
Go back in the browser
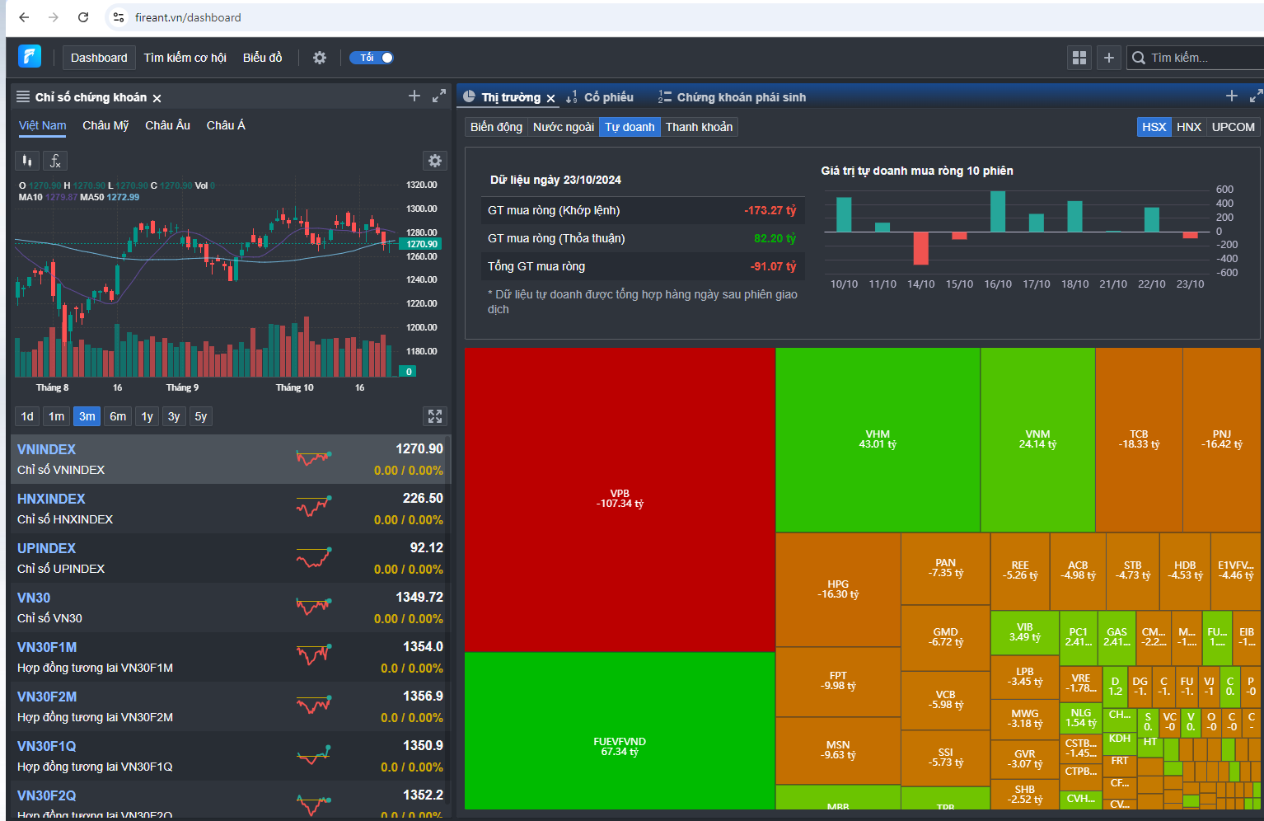[24, 17]
